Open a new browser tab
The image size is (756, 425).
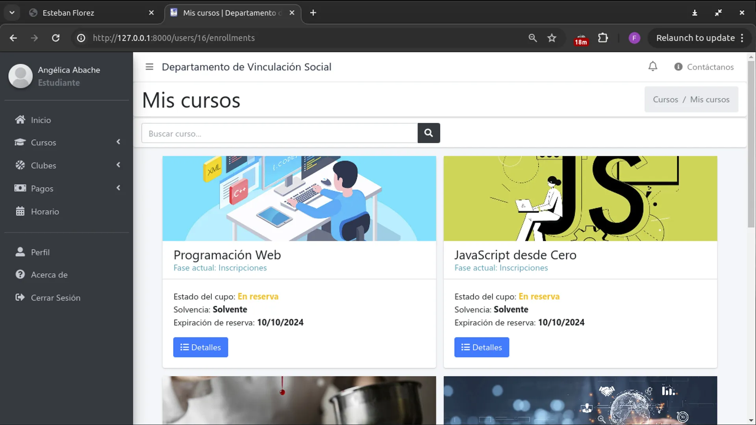point(313,13)
